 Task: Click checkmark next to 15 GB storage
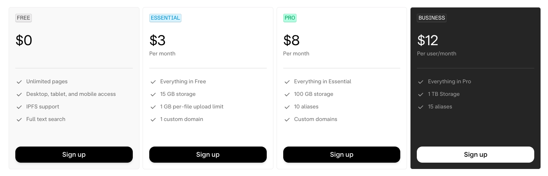pos(153,94)
